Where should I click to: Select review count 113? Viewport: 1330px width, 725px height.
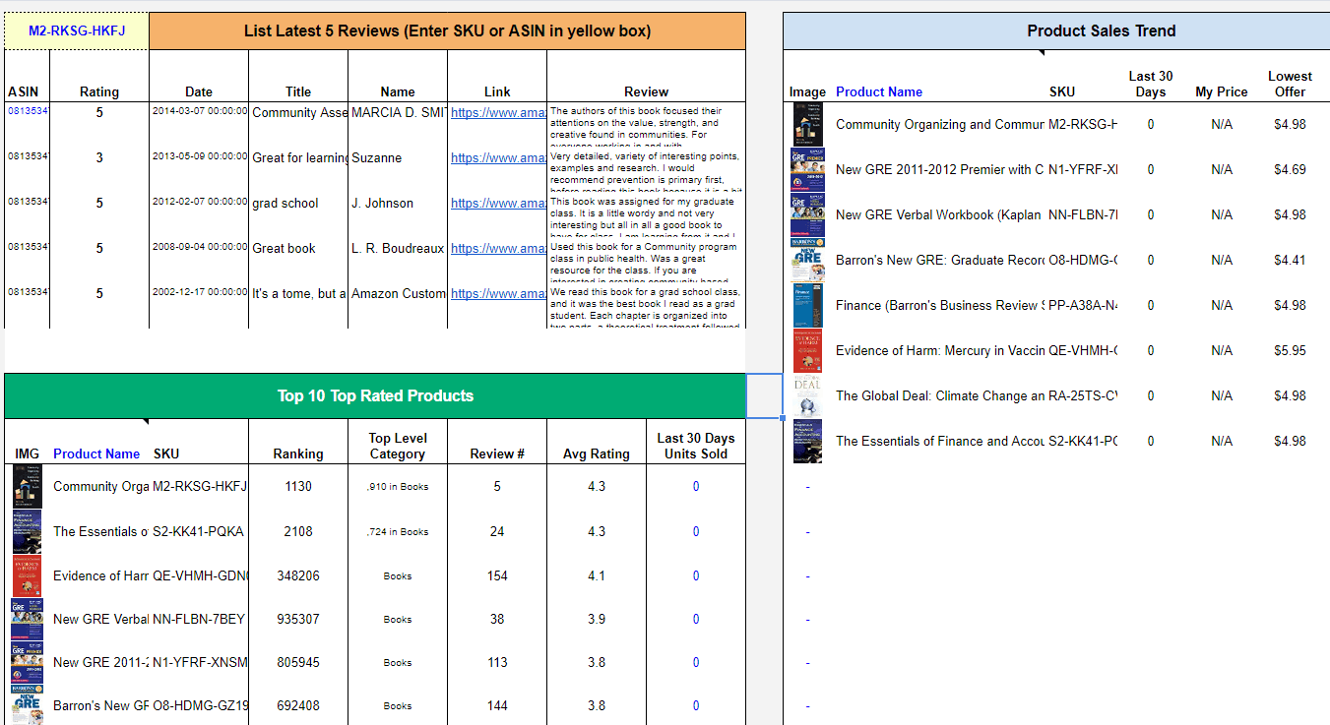[497, 663]
